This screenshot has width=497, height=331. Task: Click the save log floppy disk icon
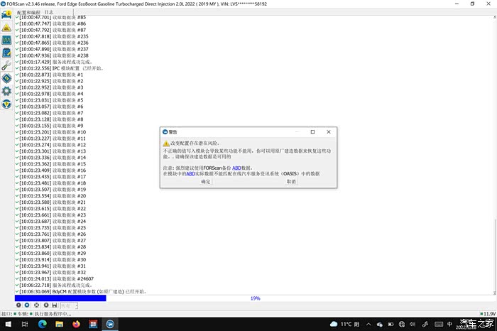click(55, 305)
